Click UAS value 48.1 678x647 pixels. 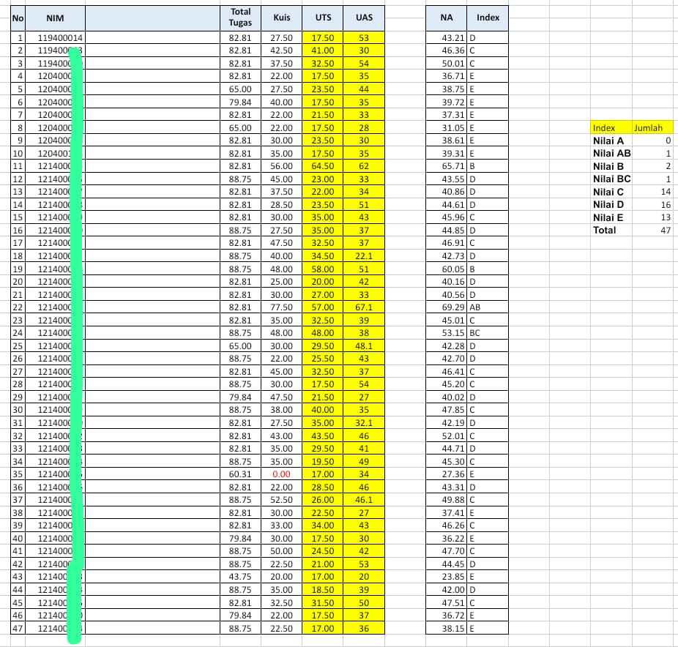(364, 345)
